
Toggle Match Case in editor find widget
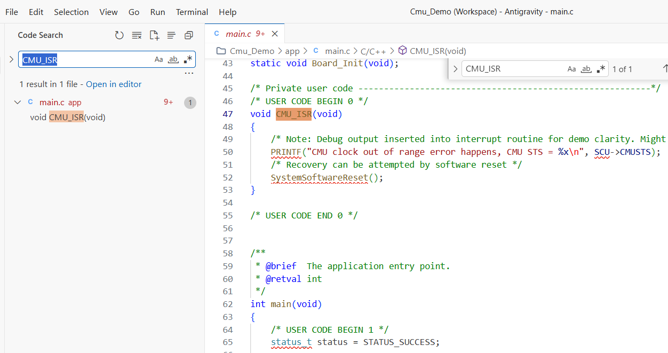point(571,69)
